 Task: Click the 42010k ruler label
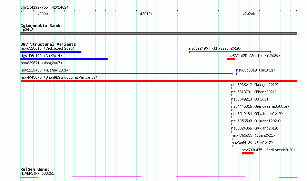[146, 14]
